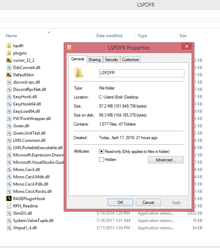Close the LSPDFR Properties dialog

point(187,46)
